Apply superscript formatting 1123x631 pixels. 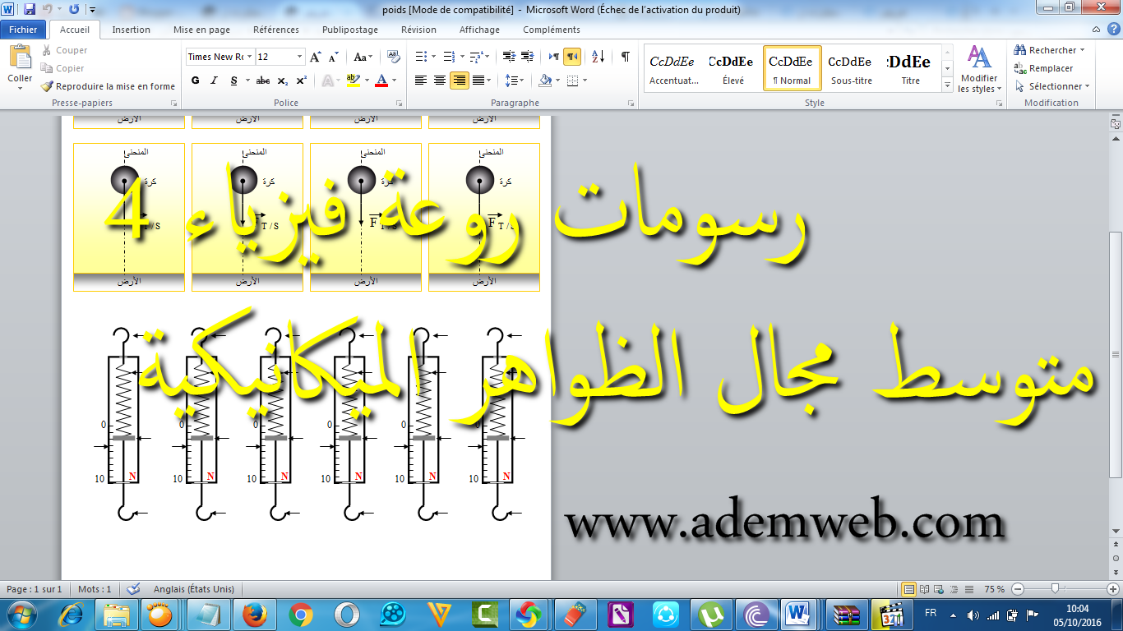[x=302, y=81]
